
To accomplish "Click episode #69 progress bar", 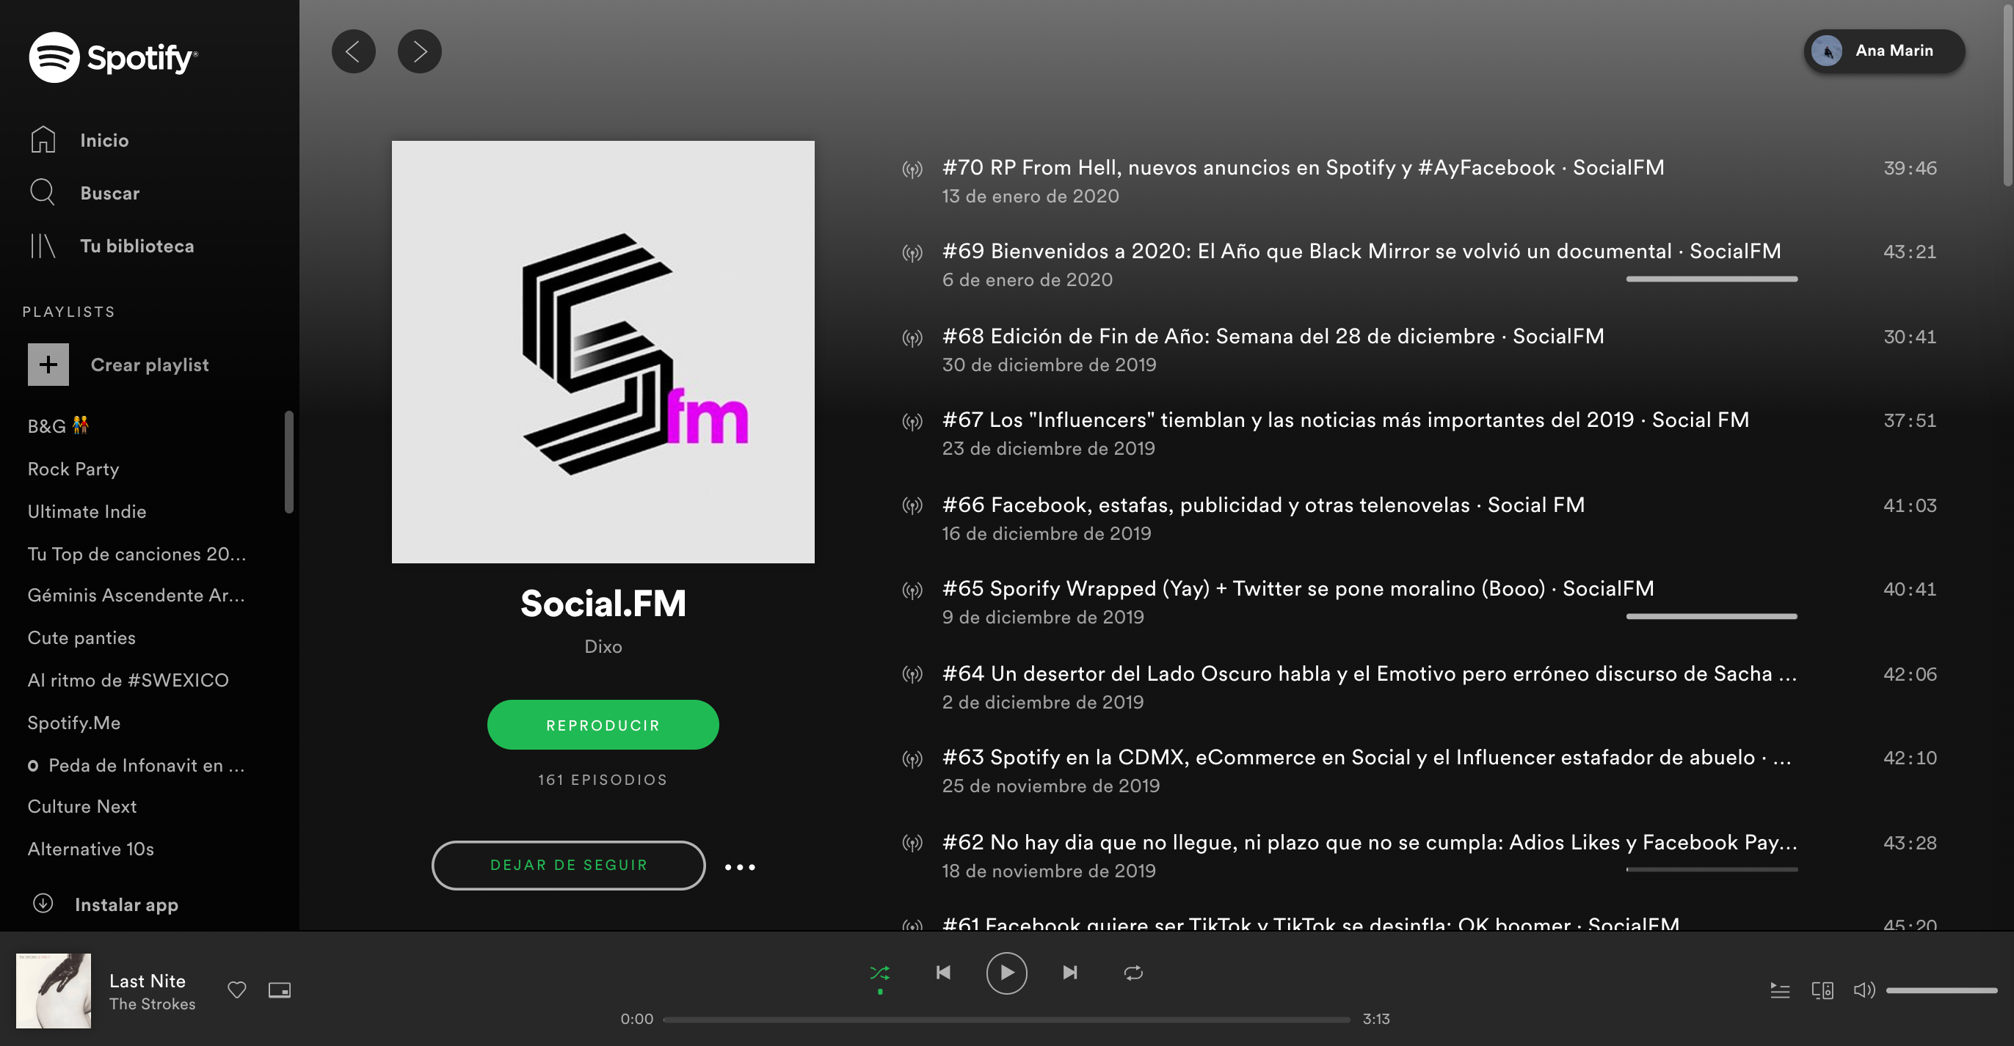I will (1712, 279).
